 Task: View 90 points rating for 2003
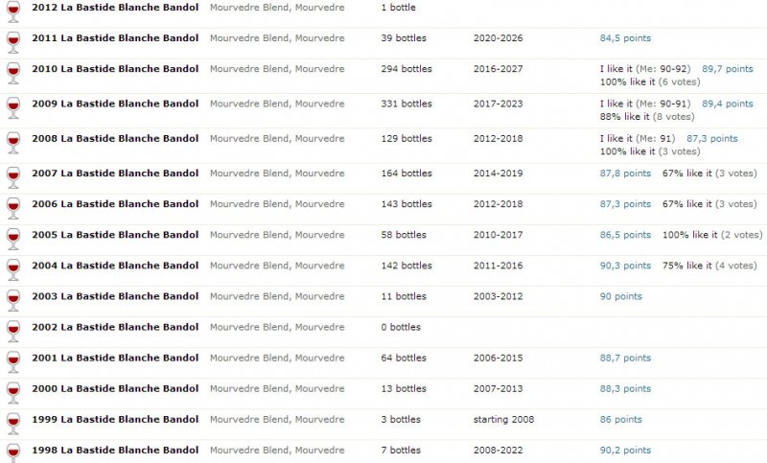coord(620,296)
